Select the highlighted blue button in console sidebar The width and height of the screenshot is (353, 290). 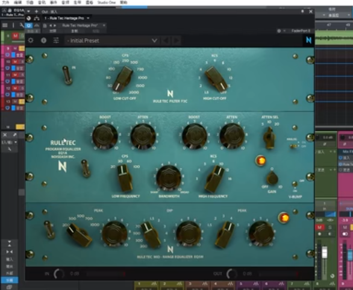(9, 280)
